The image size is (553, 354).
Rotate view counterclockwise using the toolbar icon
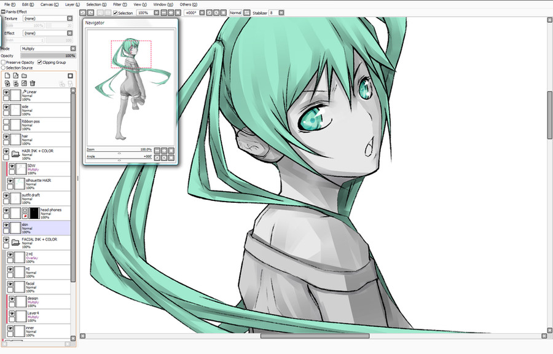point(209,13)
